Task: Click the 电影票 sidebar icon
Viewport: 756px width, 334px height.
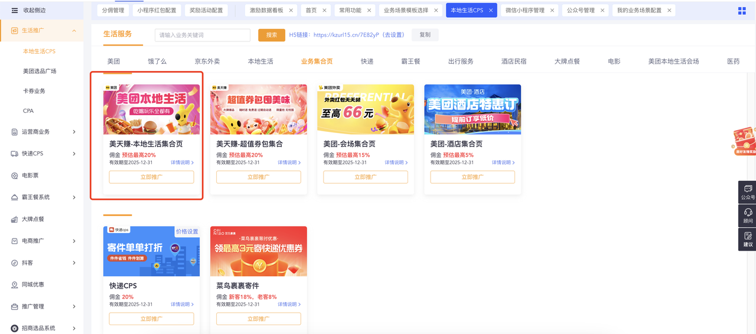Action: (15, 176)
